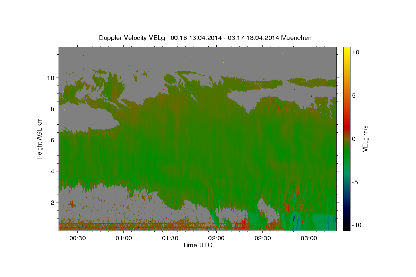Click the height tick label '10'
Viewport: 416px width, 277px height.
(51, 78)
